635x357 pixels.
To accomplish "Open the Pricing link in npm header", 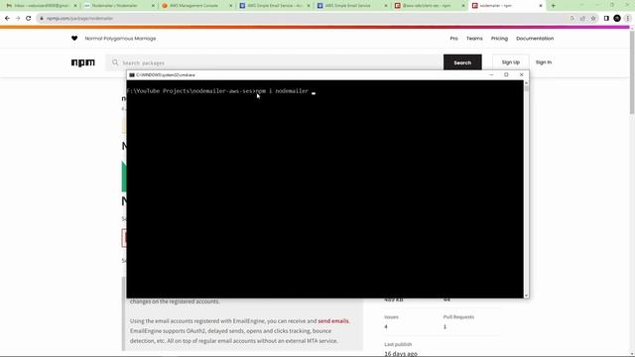I will [499, 39].
